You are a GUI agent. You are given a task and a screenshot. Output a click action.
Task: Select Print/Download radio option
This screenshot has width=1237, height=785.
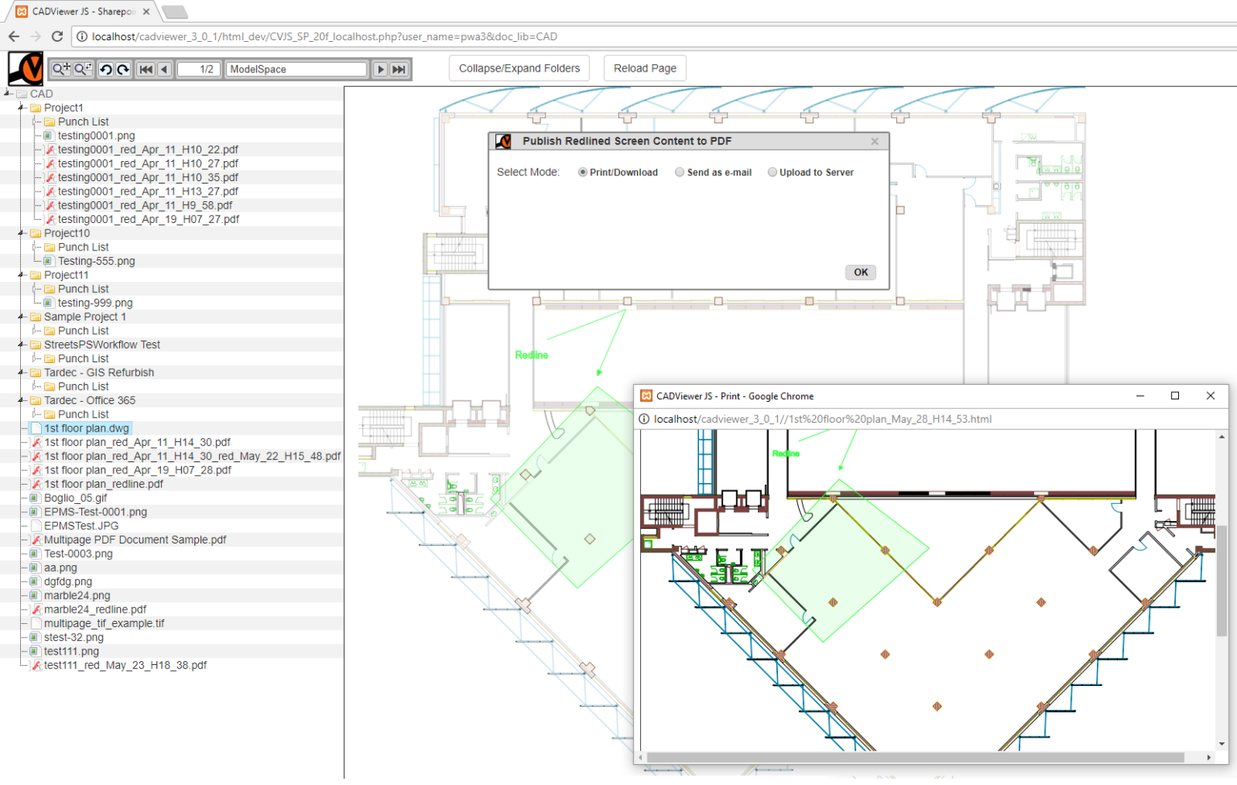582,172
